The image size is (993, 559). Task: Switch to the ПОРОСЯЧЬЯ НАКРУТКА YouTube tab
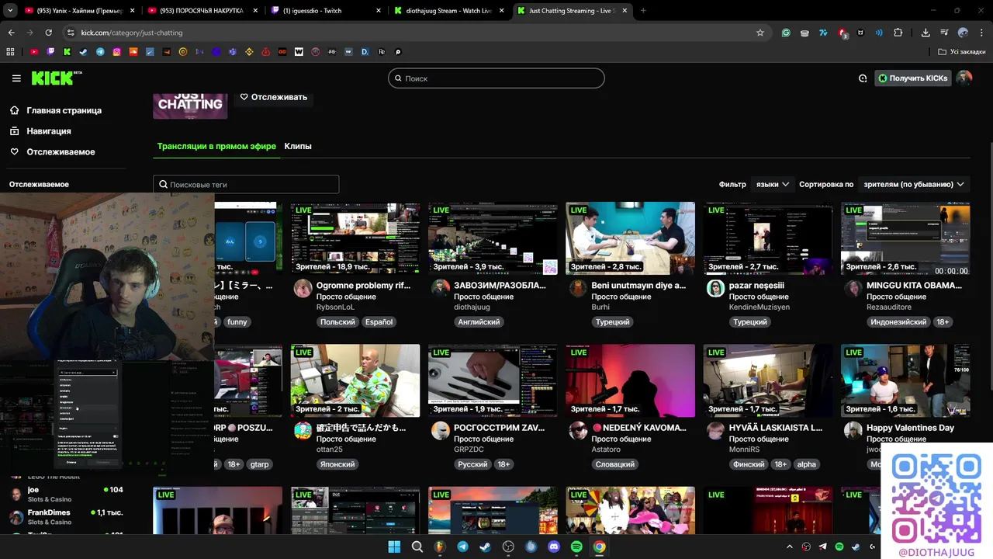202,11
